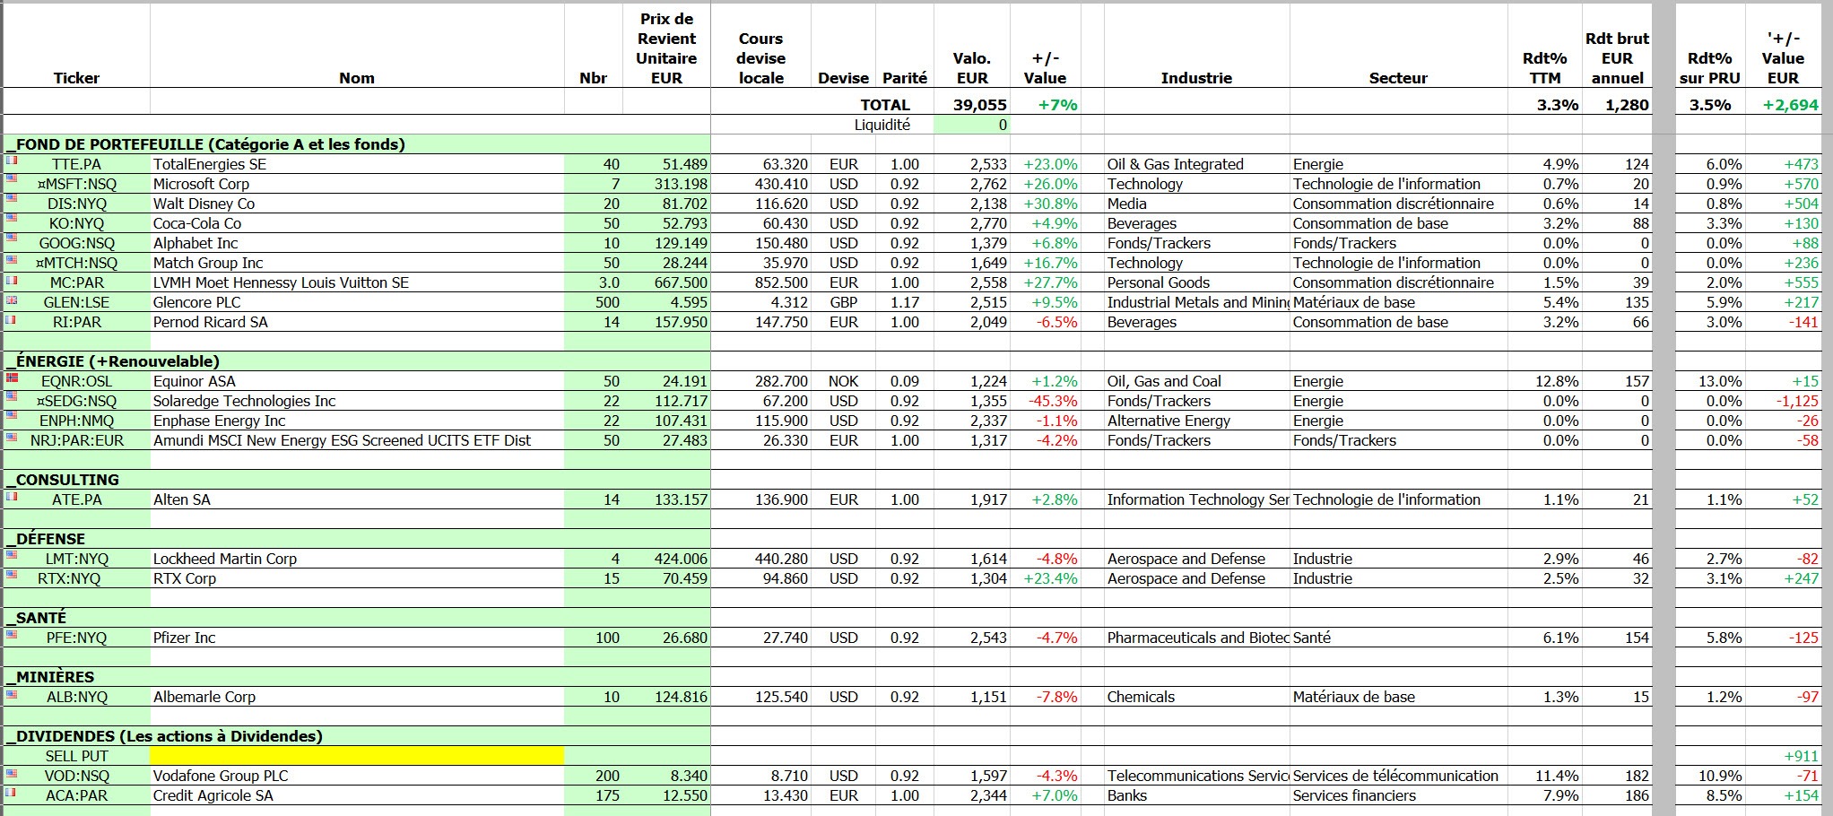
Task: Click RTX Corp's +23.4% gain cell
Action: 1046,578
